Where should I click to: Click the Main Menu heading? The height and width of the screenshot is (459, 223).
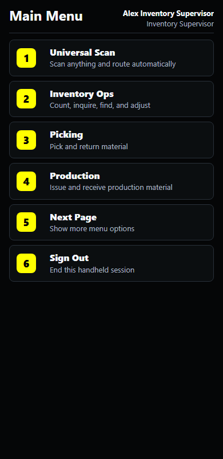[46, 16]
